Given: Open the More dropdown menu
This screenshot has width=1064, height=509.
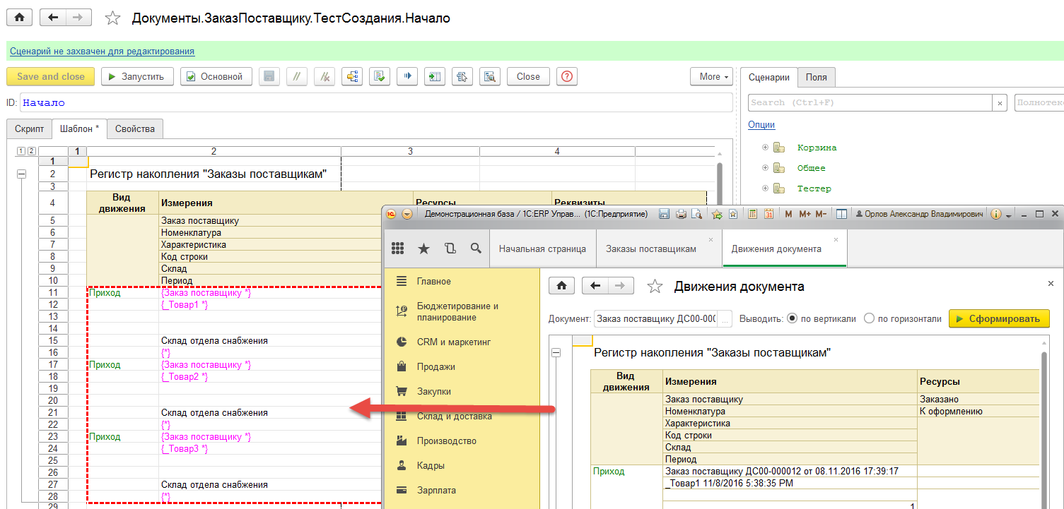Looking at the screenshot, I should click(713, 77).
